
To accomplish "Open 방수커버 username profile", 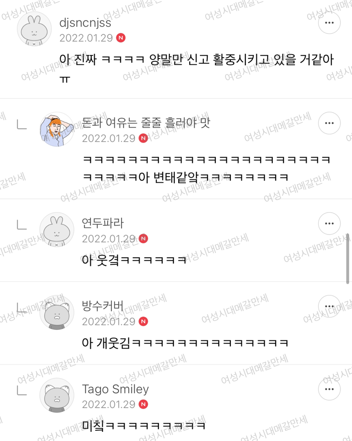I will (102, 306).
